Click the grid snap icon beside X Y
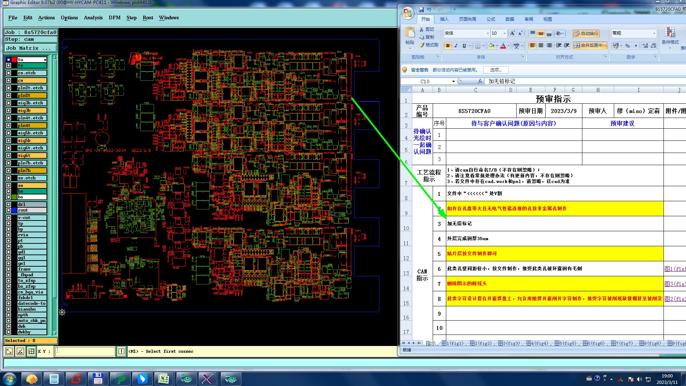Screen dimensions: 686x386 (31, 351)
